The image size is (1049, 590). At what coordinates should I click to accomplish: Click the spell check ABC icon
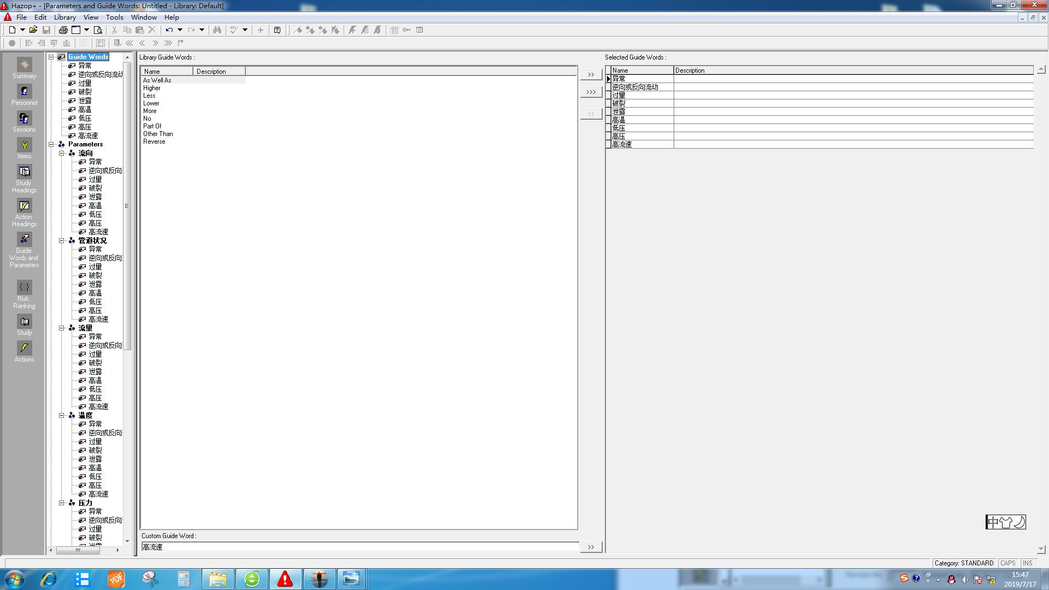click(x=234, y=30)
